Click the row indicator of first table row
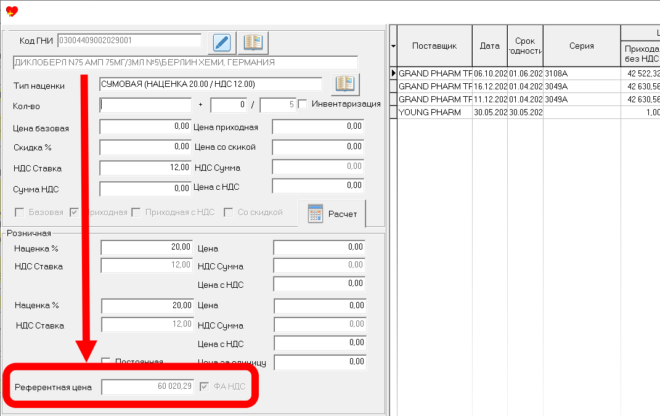 click(393, 73)
